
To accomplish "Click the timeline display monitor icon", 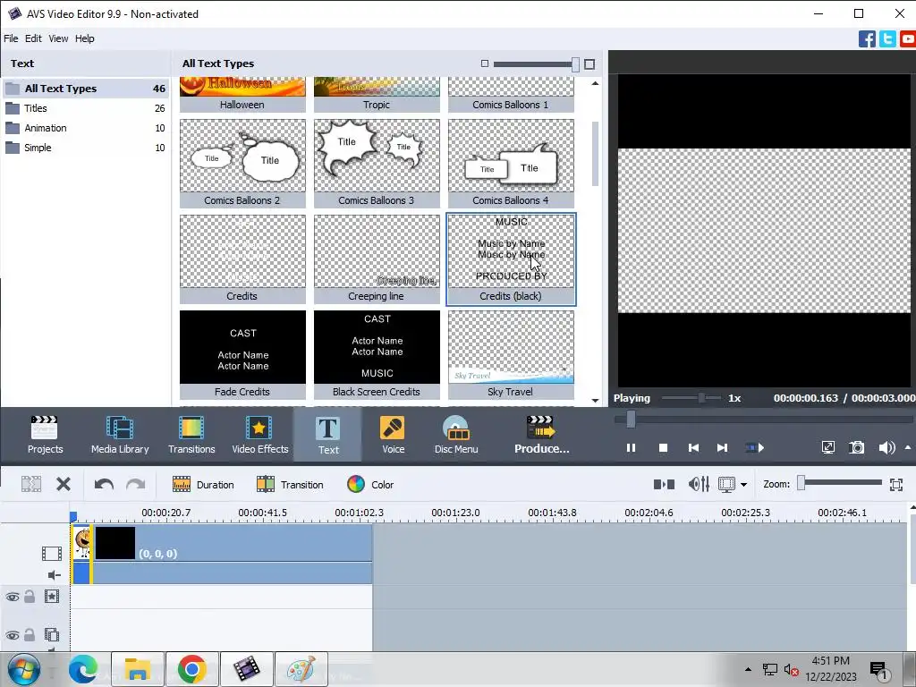I will click(x=726, y=484).
